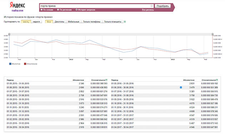This screenshot has width=225, height=134.
Task: Click the period 01.06.2015 - 30.06.2015
Action: click(18, 87)
